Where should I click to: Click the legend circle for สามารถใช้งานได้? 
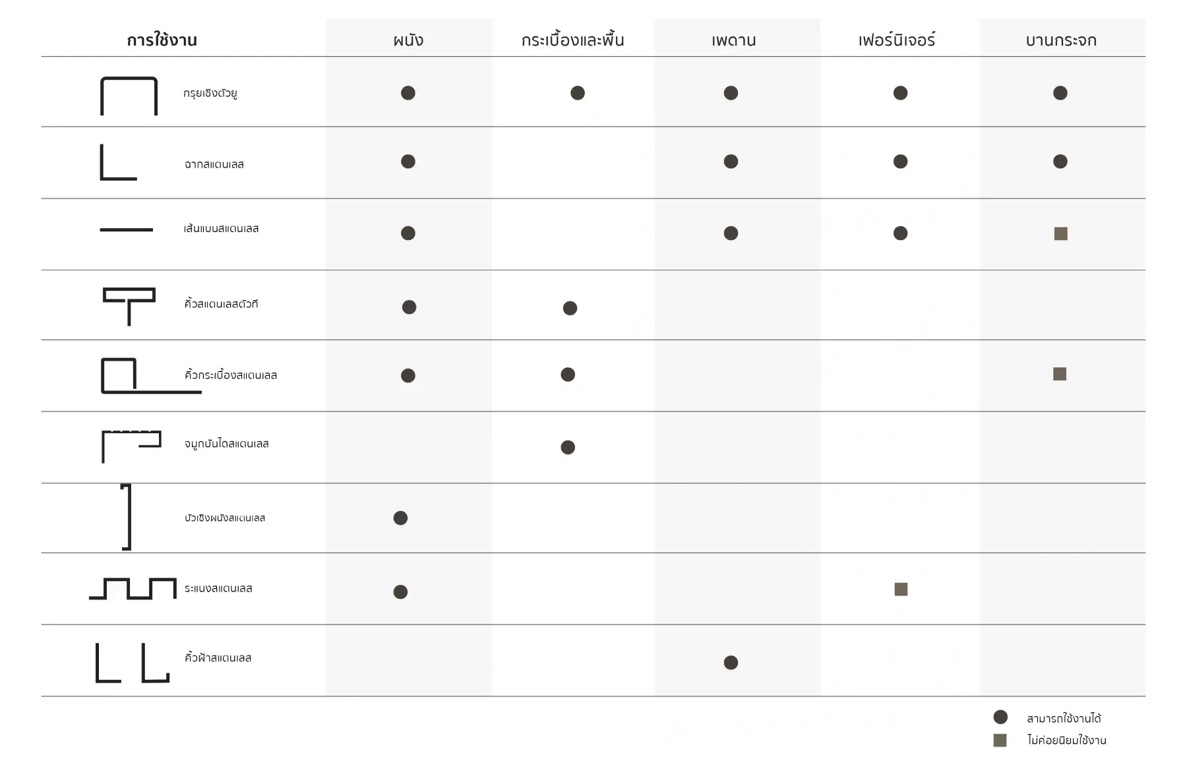point(1000,717)
